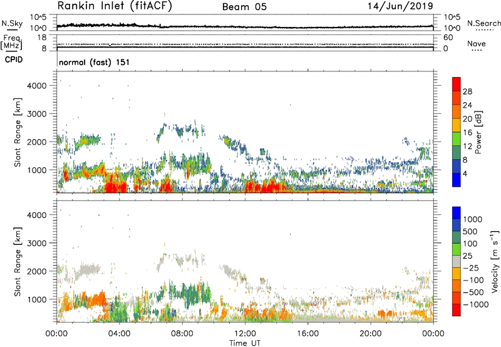Click the '20:00' time tick label
Image resolution: width=501 pixels, height=347 pixels.
point(371,334)
